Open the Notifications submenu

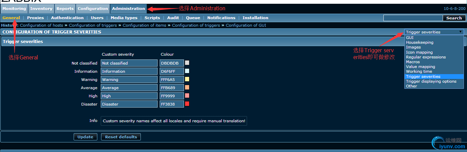(x=221, y=18)
